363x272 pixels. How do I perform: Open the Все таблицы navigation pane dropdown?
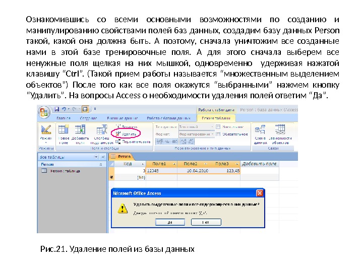click(x=96, y=157)
